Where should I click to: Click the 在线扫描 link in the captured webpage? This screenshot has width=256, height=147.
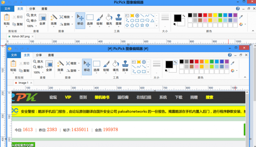click(x=144, y=97)
